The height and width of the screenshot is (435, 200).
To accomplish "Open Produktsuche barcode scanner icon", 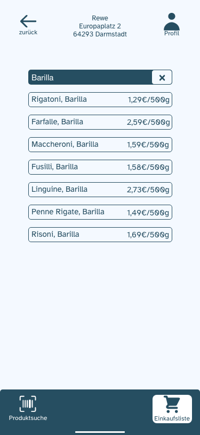I will coord(28,403).
